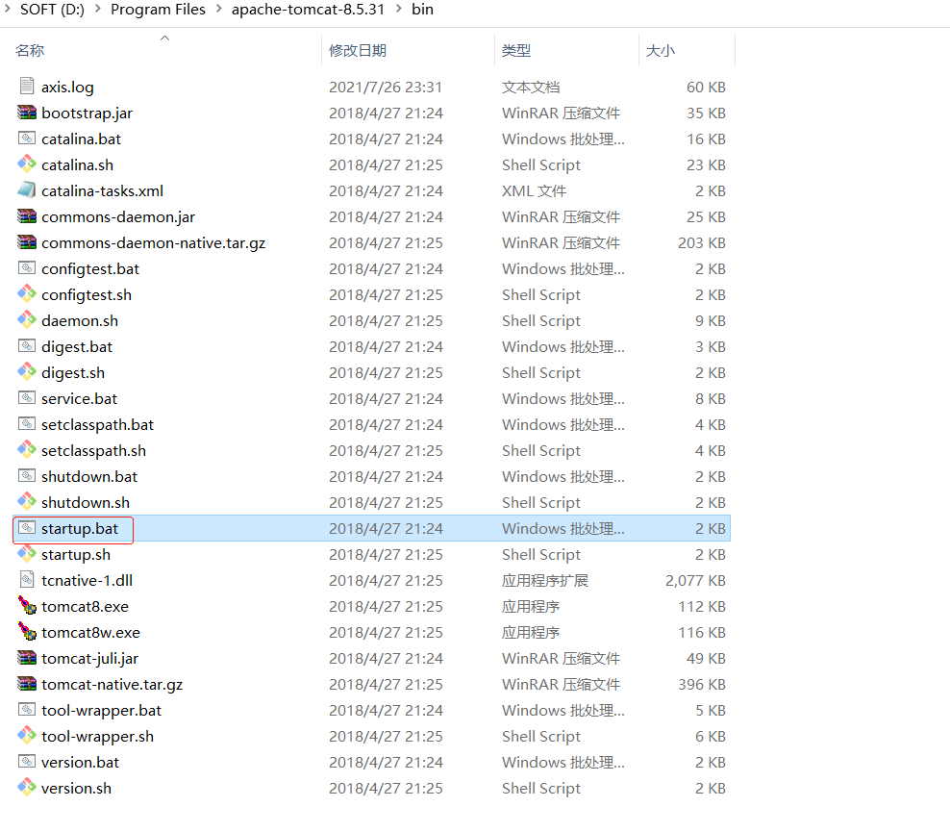
Task: Click the catalina.bat batch file icon
Action: pyautogui.click(x=27, y=139)
